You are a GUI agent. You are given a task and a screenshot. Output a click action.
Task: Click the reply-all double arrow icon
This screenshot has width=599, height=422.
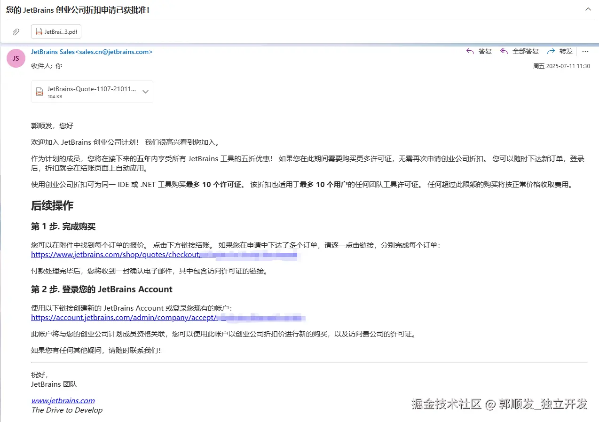pyautogui.click(x=503, y=51)
